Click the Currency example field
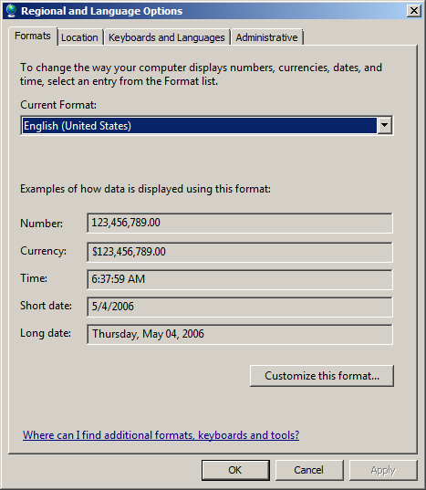Screen dimensions: 426x490 pos(240,252)
